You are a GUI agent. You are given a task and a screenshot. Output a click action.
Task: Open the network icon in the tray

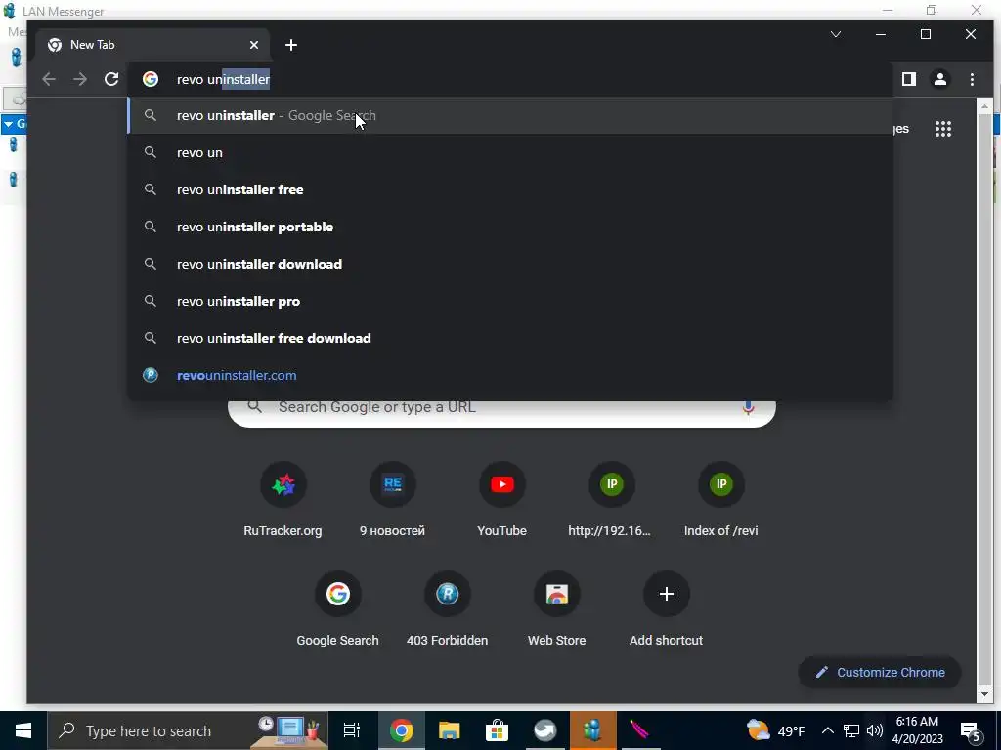pyautogui.click(x=851, y=730)
